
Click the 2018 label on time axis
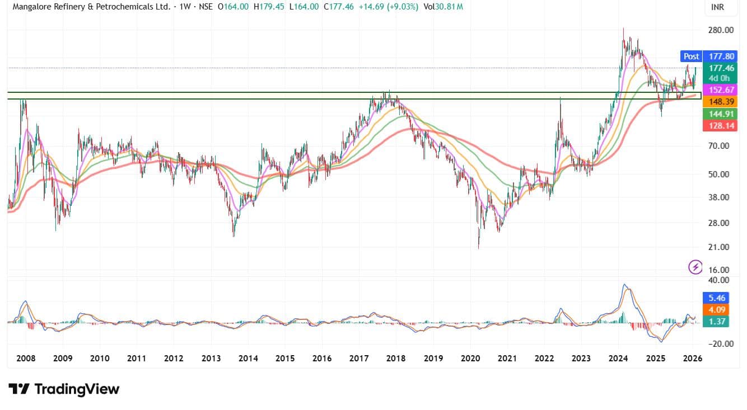coord(396,358)
